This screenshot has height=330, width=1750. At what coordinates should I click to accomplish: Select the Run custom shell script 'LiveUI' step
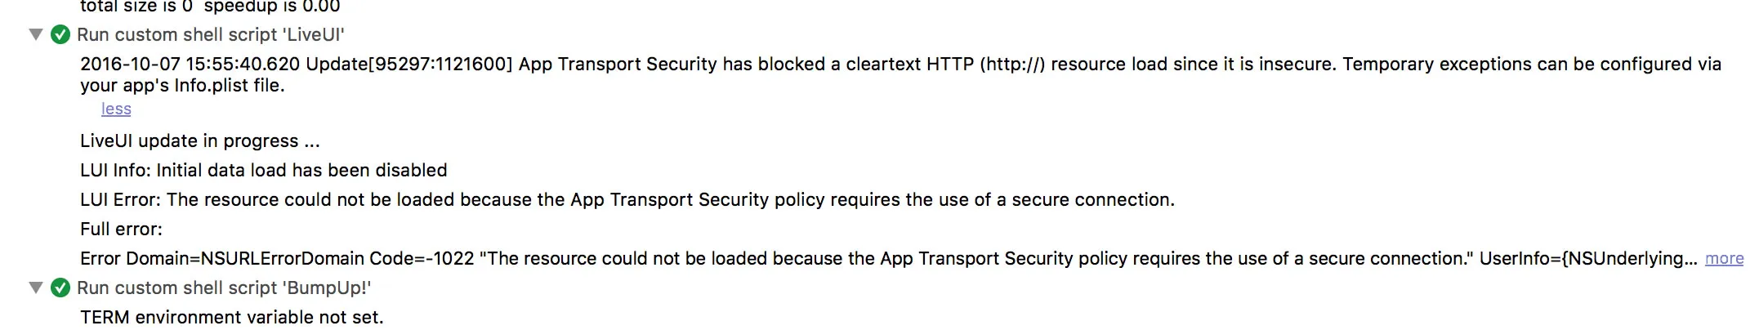pos(211,34)
